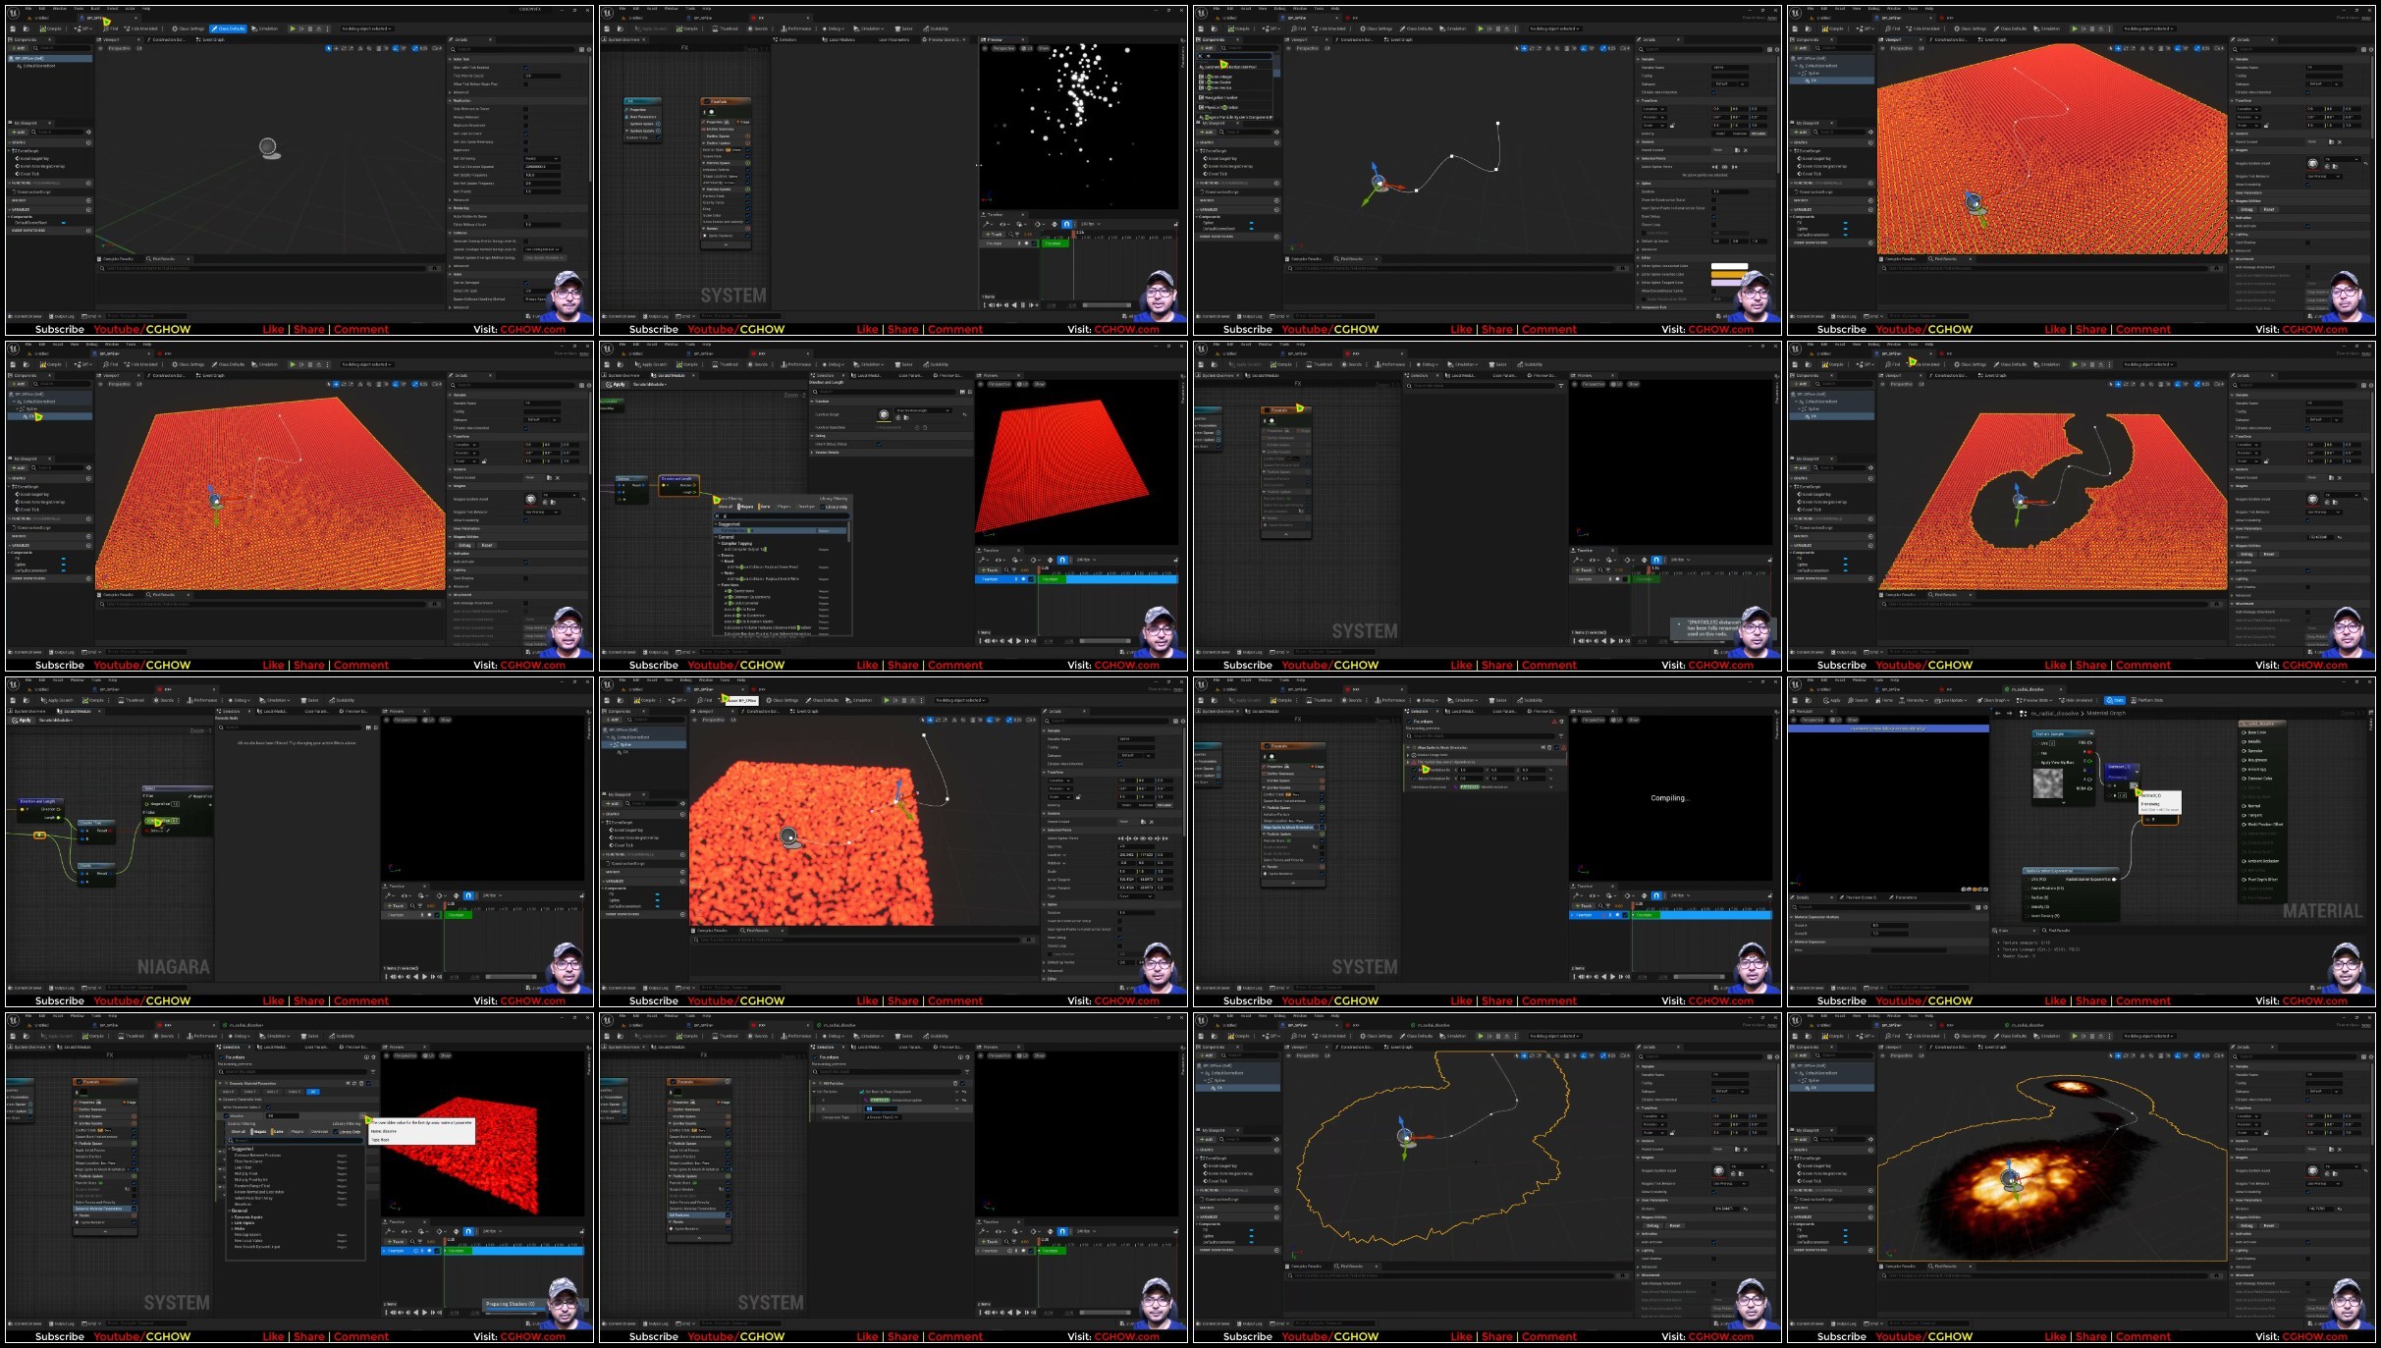
Task: Select next spline point arrow icon
Action: click(x=1734, y=167)
